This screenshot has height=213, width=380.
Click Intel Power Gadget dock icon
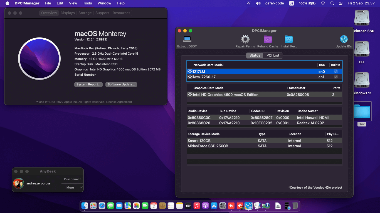(248, 206)
